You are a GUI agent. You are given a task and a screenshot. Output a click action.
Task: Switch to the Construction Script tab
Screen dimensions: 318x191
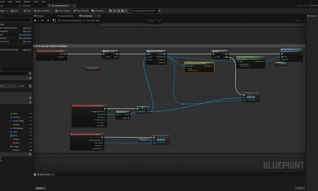(x=66, y=16)
